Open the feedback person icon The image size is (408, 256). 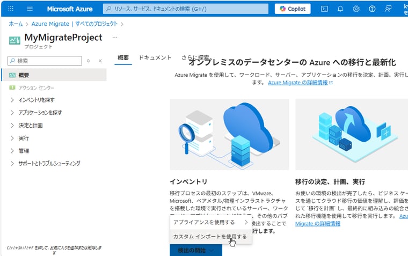tap(388, 9)
